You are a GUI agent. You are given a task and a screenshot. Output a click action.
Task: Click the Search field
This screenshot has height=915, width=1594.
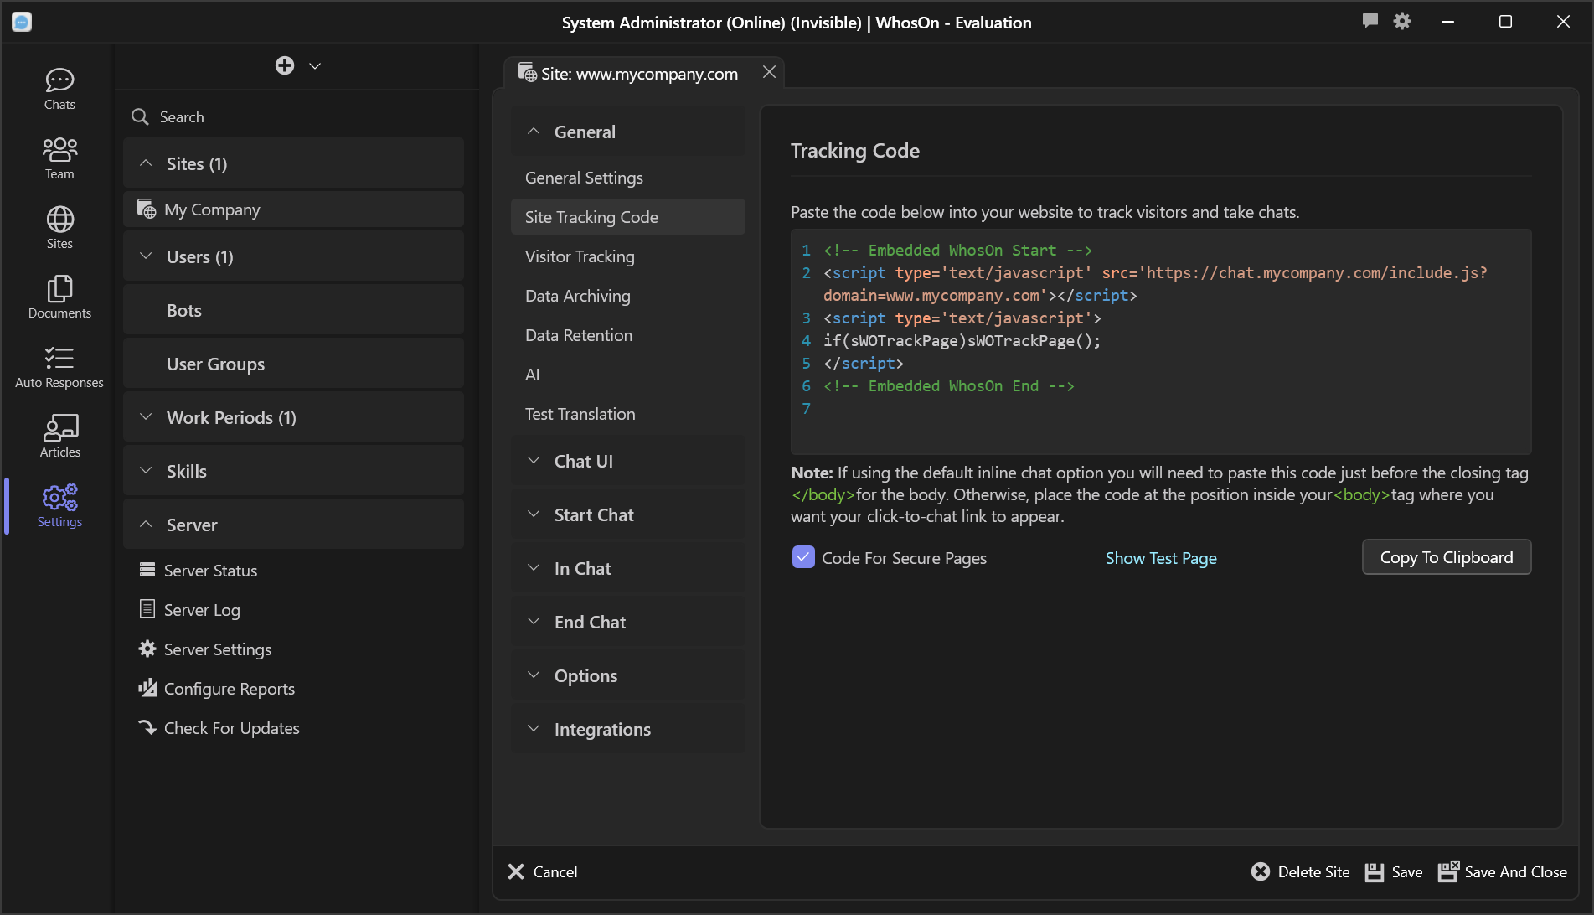pos(293,116)
